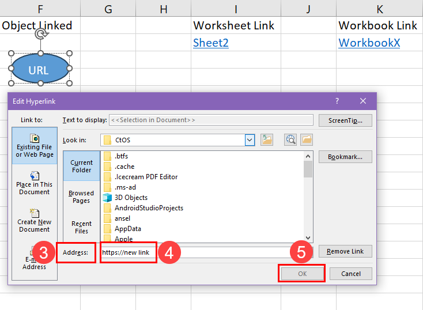Open the Look in CtOS combo box

(177, 140)
